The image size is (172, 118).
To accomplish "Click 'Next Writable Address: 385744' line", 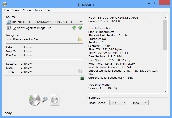I will tap(110, 67).
